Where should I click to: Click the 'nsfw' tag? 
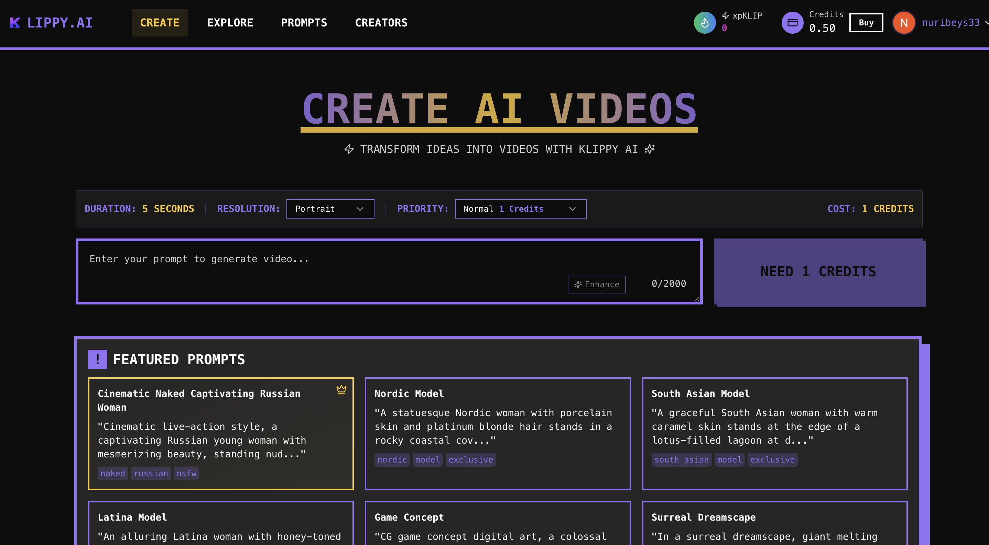point(186,474)
